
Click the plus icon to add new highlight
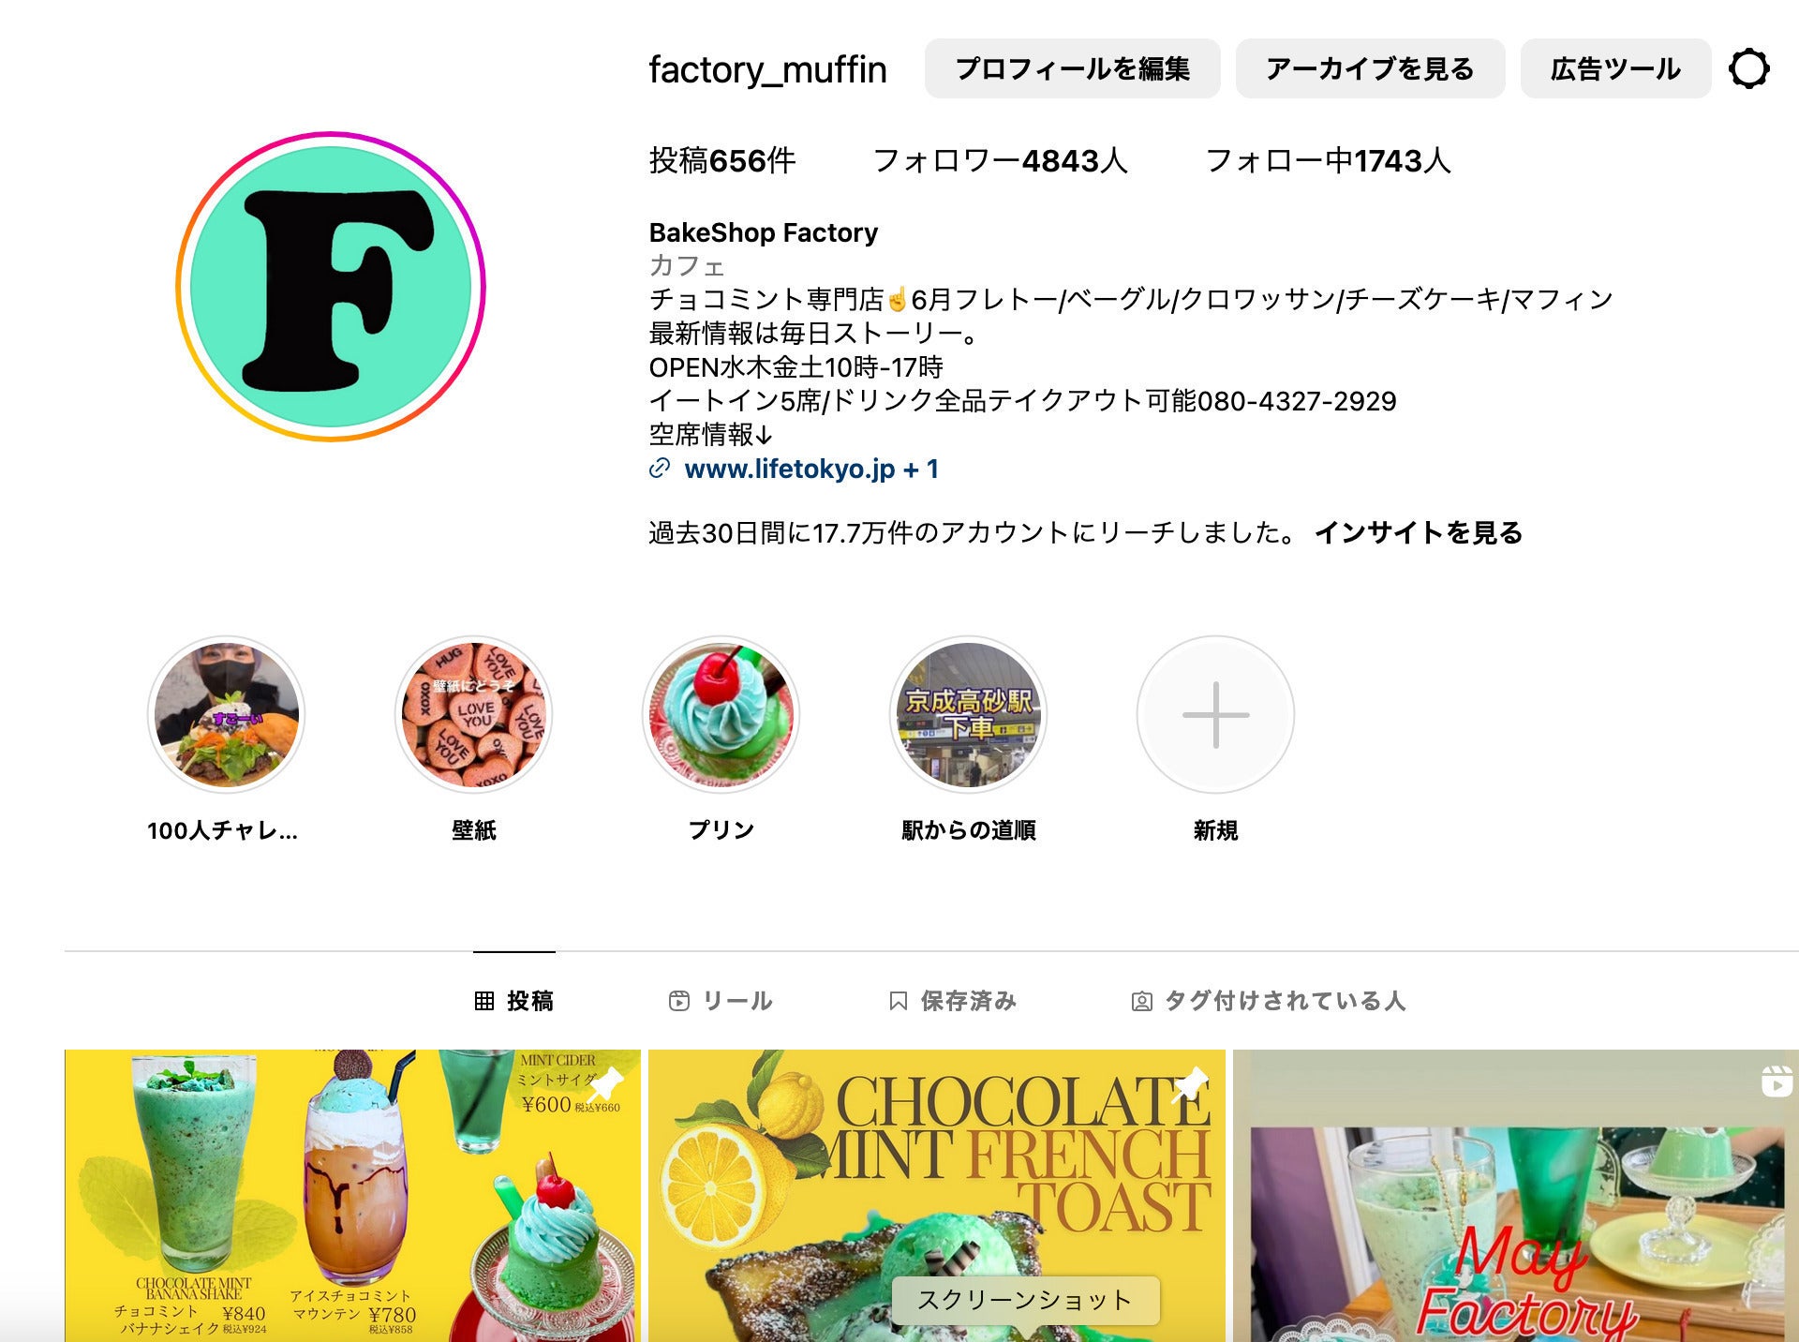[1215, 715]
